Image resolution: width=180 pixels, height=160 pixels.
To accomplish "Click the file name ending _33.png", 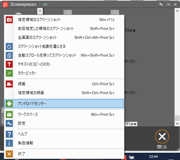I will pyautogui.click(x=130, y=30).
